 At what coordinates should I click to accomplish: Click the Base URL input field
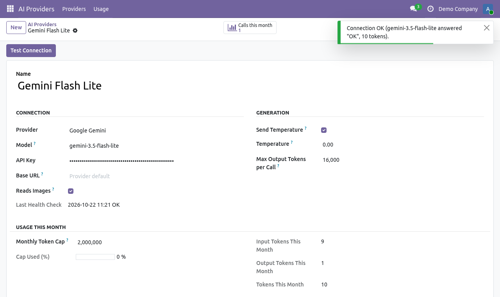click(156, 176)
